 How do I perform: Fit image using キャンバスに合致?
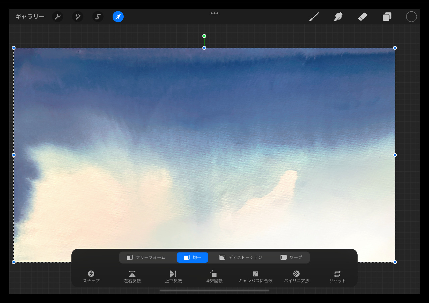pyautogui.click(x=255, y=277)
